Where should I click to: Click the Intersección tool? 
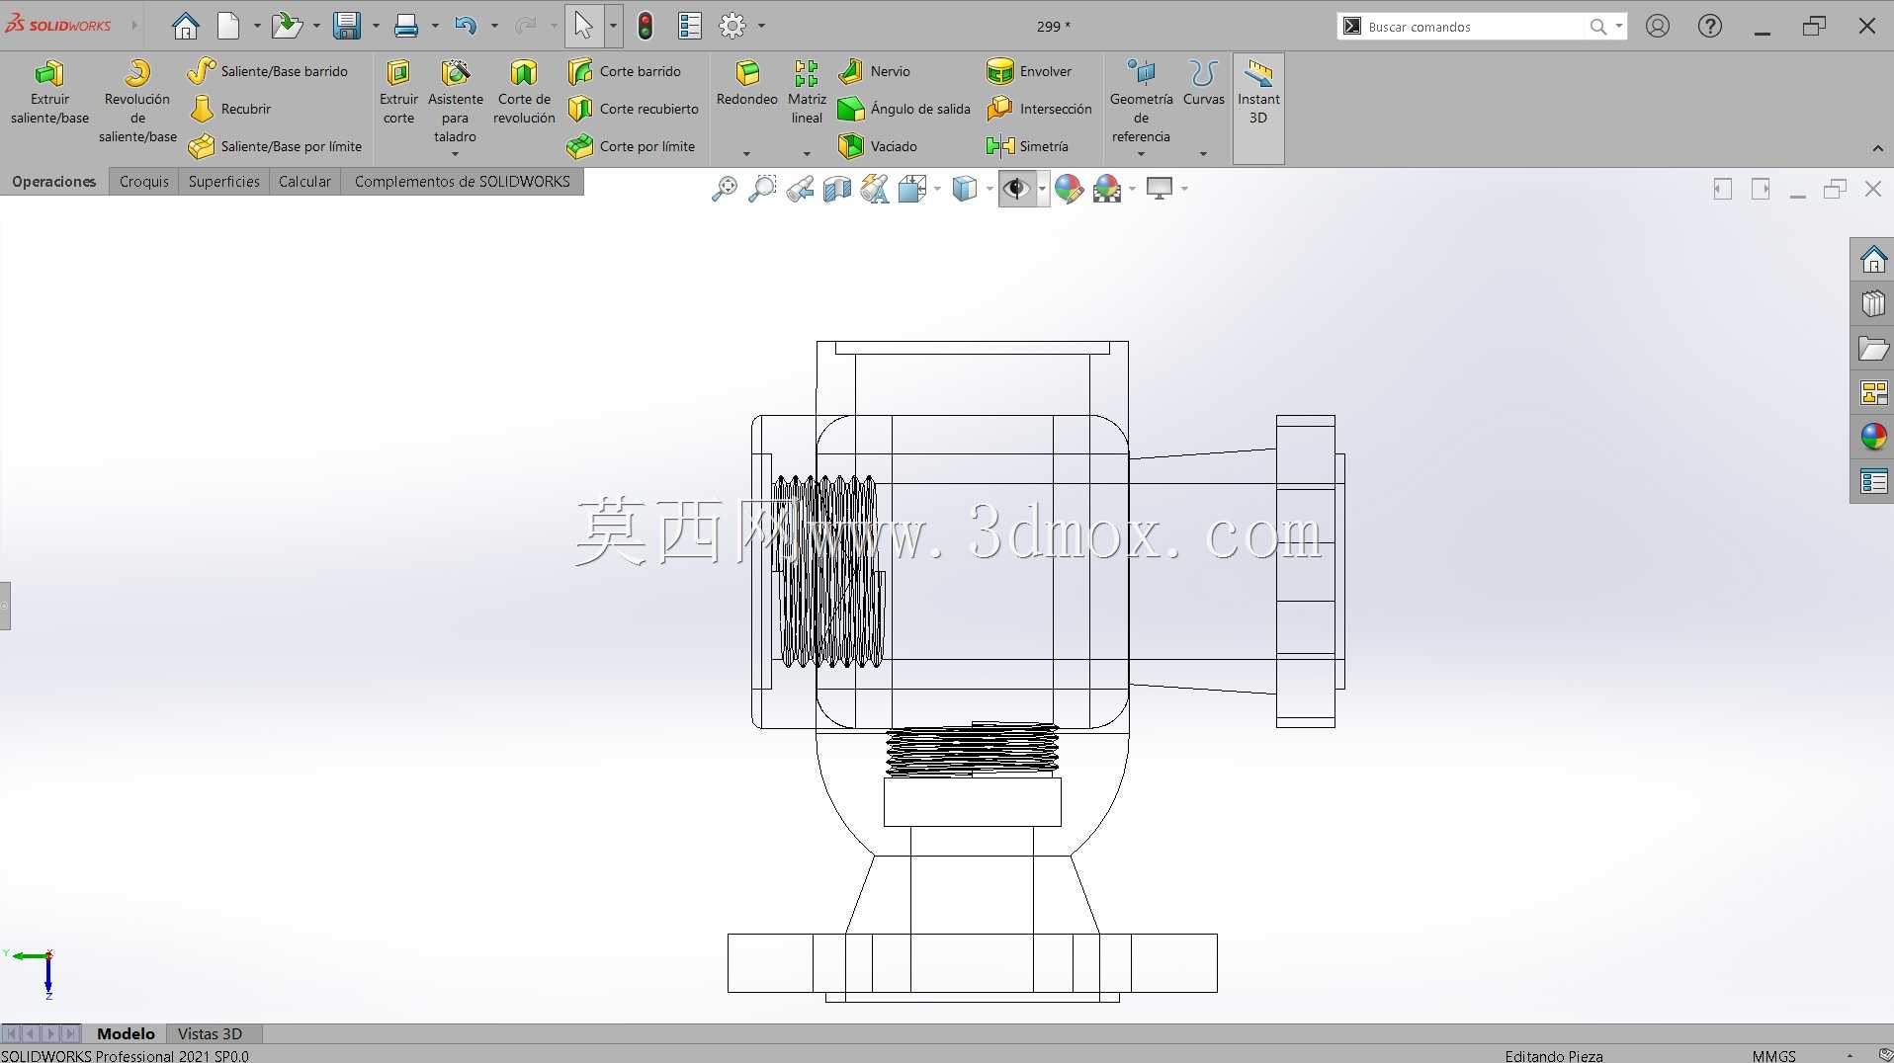[x=1040, y=109]
